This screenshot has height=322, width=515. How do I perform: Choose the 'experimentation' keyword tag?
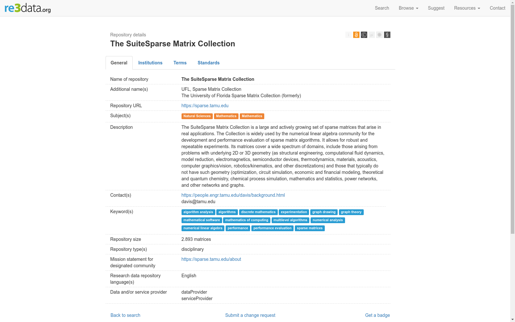click(x=294, y=212)
